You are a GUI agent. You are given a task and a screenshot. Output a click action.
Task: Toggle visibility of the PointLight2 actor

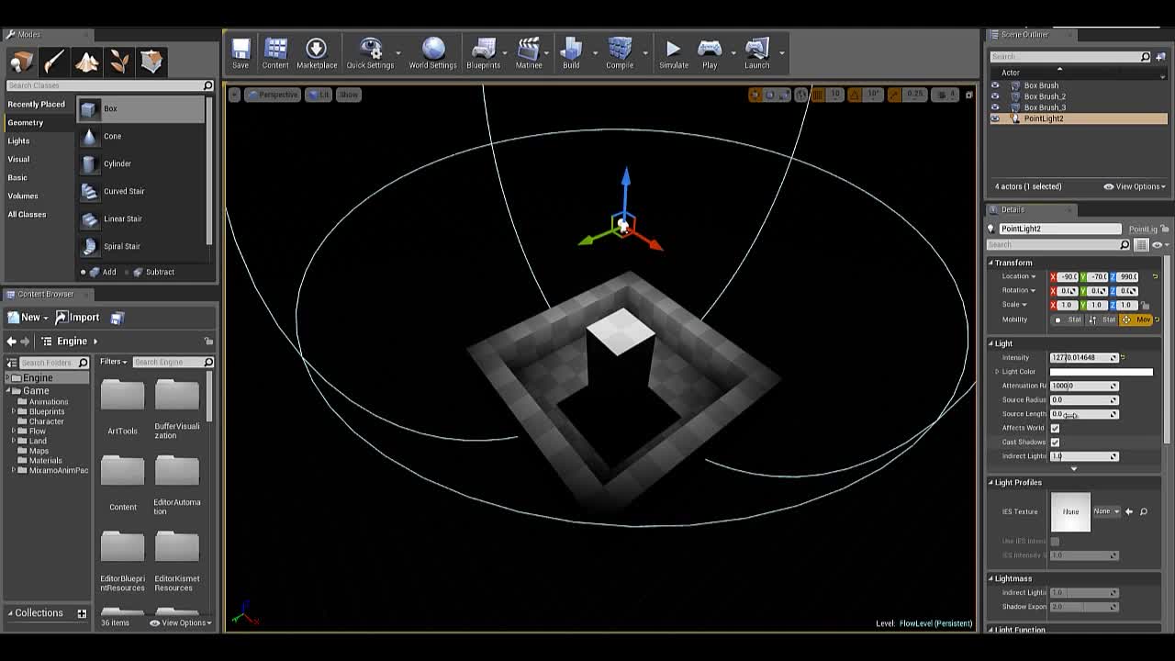pos(995,118)
